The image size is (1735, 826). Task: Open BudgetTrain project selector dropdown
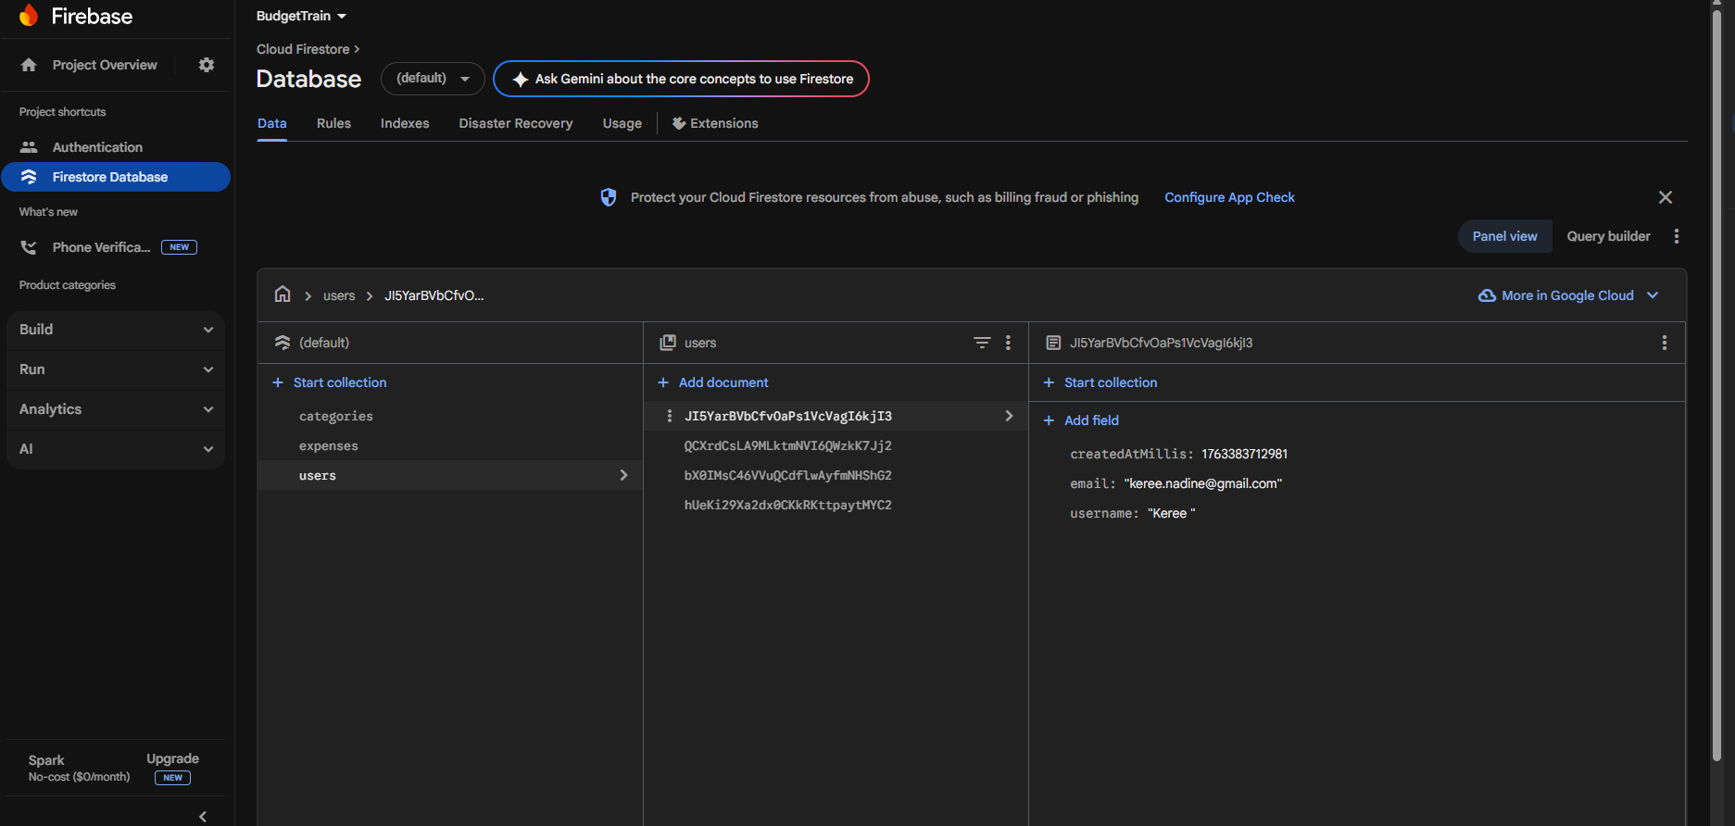click(301, 16)
